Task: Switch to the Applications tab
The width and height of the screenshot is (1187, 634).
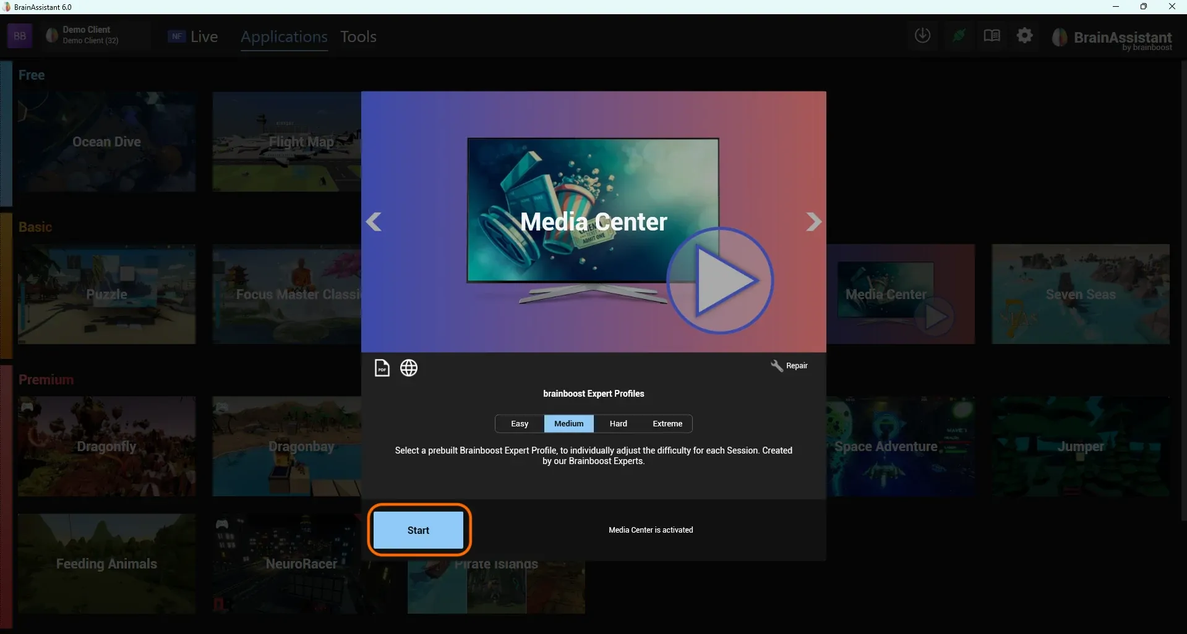Action: [284, 37]
